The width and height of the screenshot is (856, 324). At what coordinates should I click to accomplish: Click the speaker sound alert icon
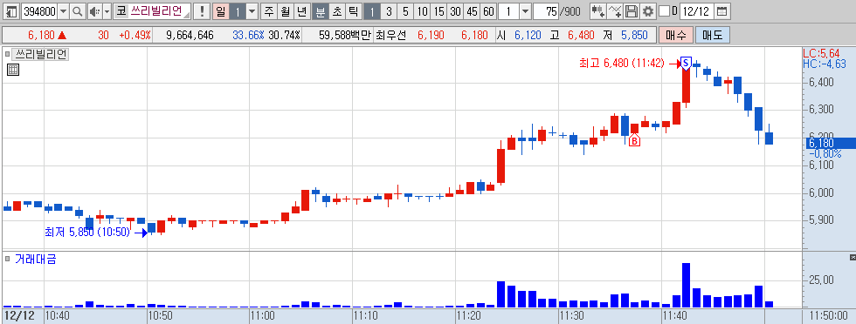[x=94, y=11]
